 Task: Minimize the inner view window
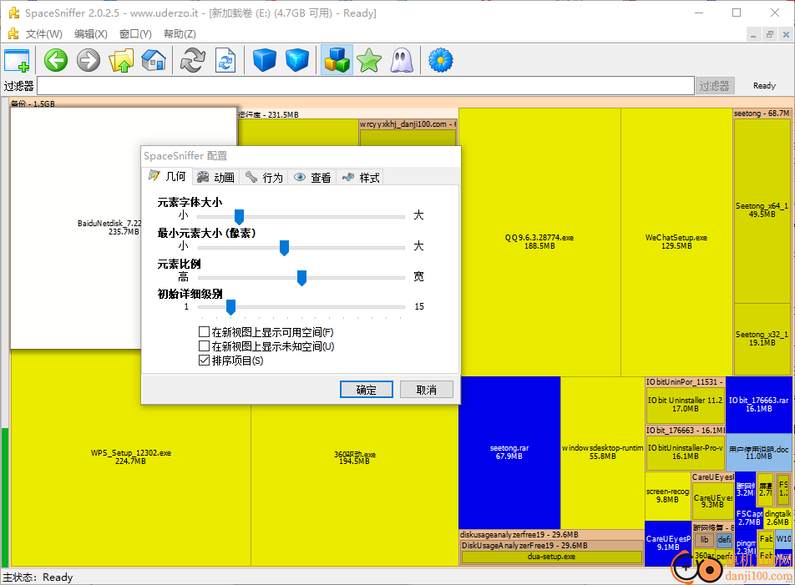753,34
